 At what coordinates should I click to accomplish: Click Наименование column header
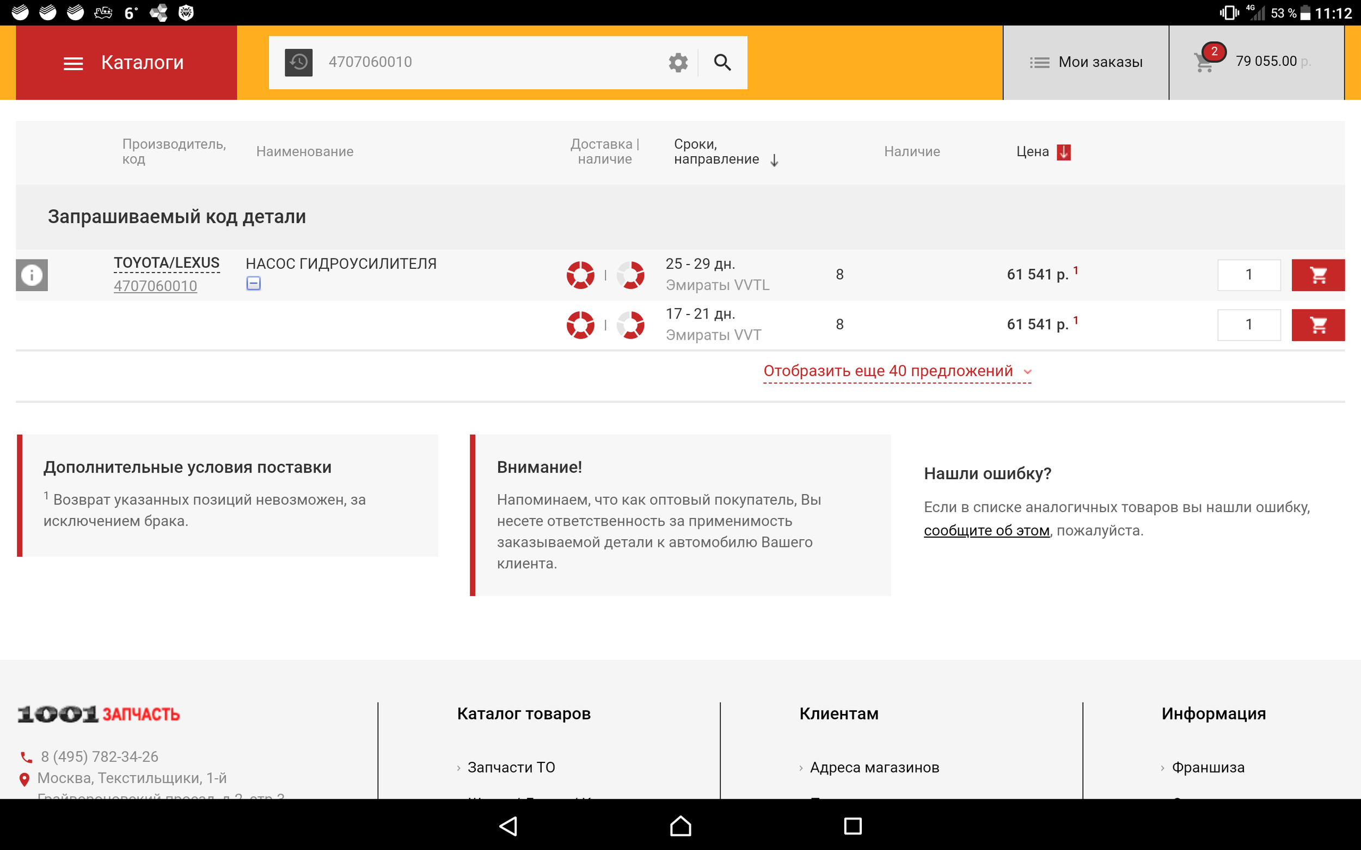pyautogui.click(x=305, y=152)
